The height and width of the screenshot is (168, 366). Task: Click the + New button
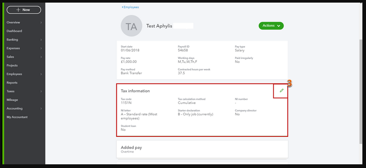[x=24, y=10]
